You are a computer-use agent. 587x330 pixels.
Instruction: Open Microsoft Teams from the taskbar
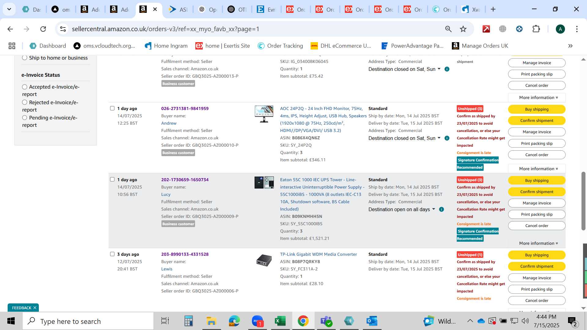point(326,321)
